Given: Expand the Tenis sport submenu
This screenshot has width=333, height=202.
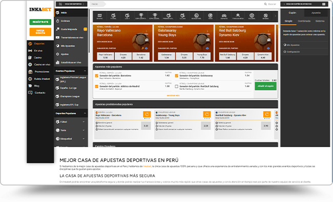Looking at the screenshot, I should coord(84,130).
